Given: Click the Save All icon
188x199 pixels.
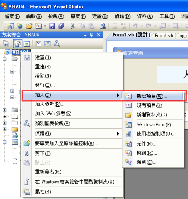Looking at the screenshot, I should click(x=61, y=26).
